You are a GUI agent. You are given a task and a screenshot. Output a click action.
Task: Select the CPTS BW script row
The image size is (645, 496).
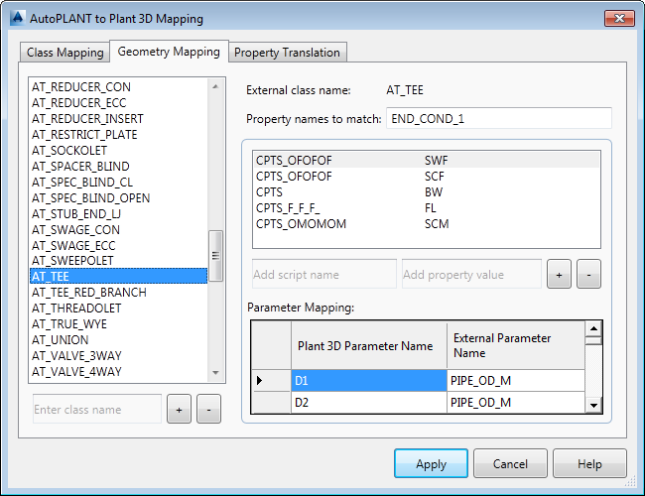[426, 192]
